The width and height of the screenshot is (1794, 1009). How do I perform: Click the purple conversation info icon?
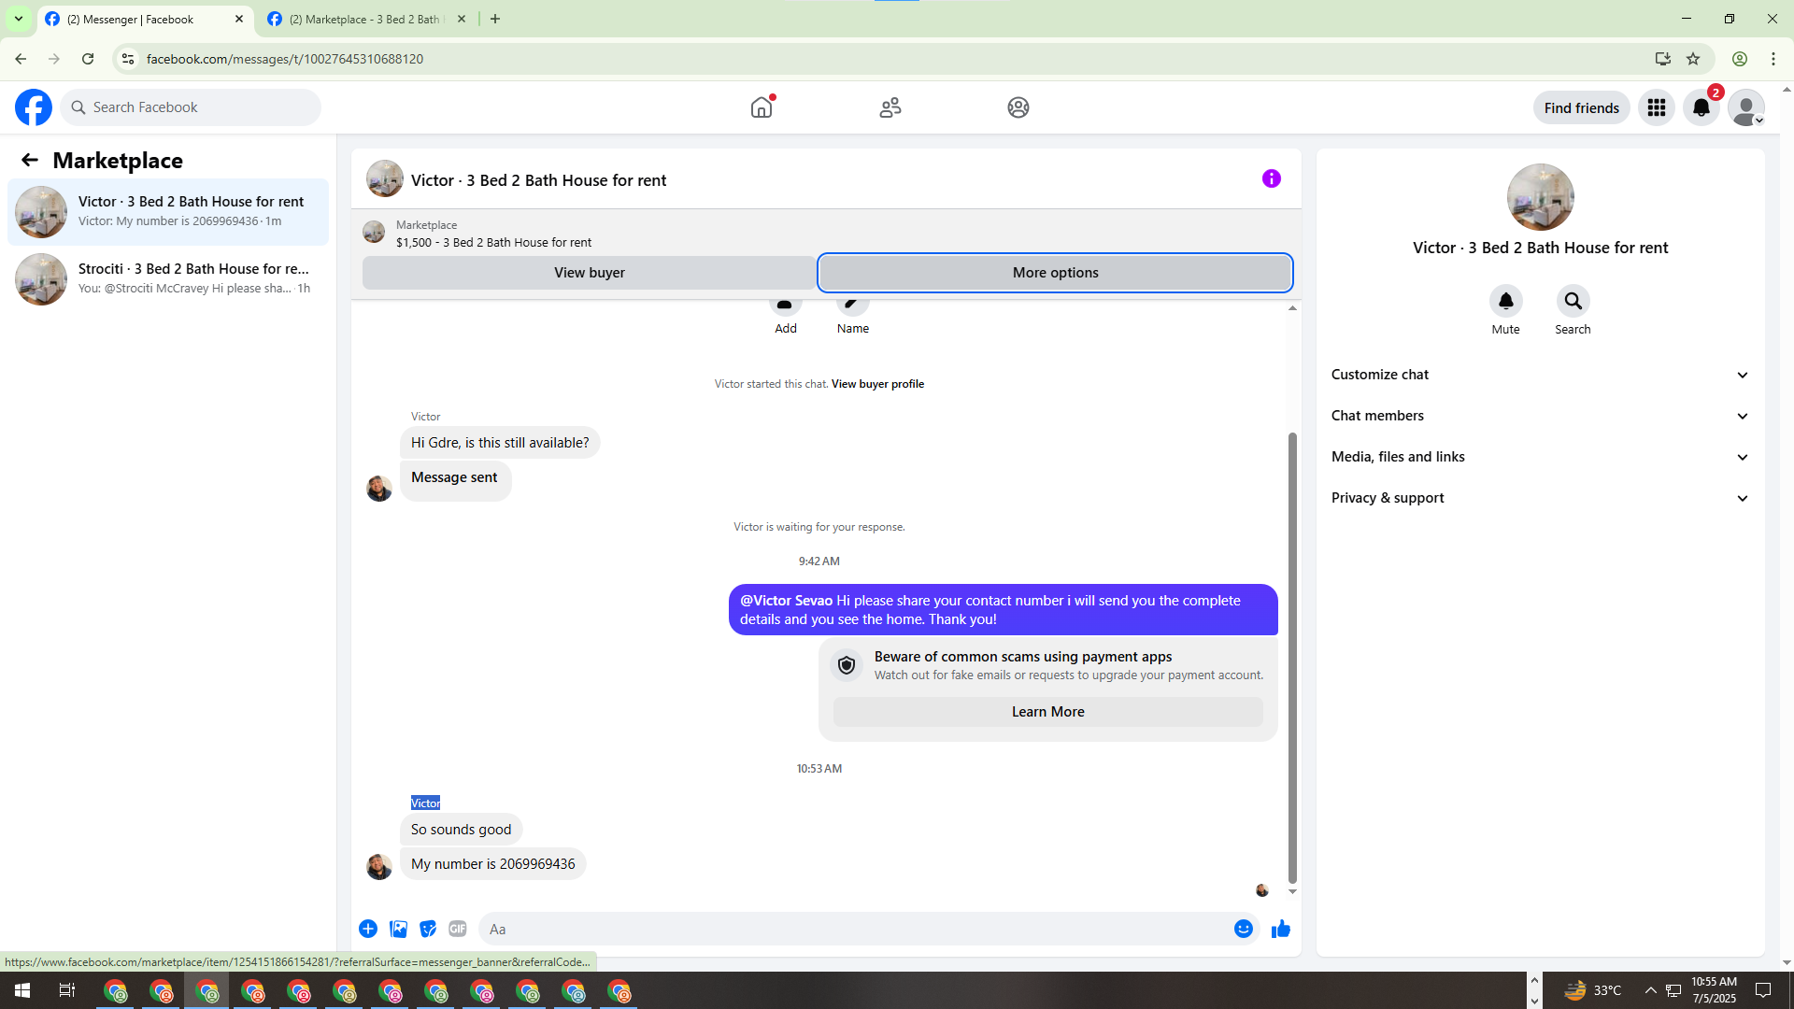[1271, 178]
